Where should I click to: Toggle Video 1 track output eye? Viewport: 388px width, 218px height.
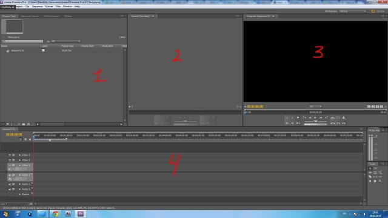10,165
